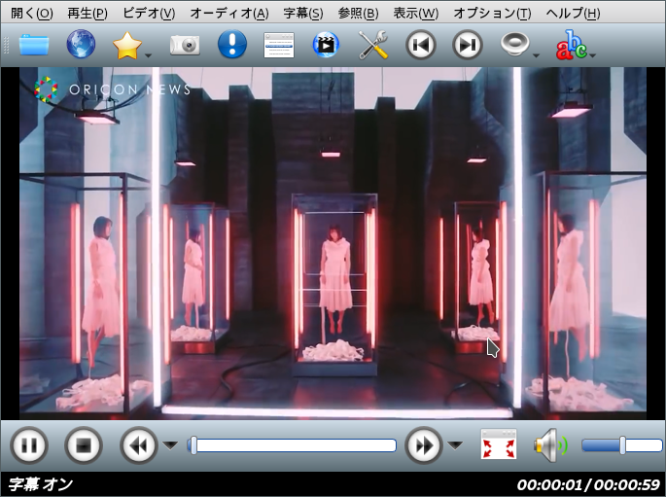The width and height of the screenshot is (666, 497).
Task: Pause the video playback
Action: click(29, 445)
